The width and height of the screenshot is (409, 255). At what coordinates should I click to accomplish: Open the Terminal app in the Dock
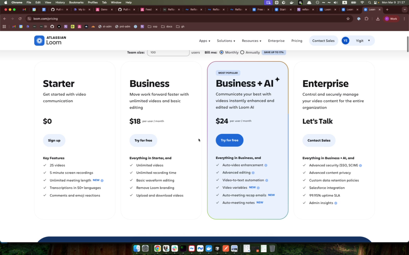coord(183,249)
